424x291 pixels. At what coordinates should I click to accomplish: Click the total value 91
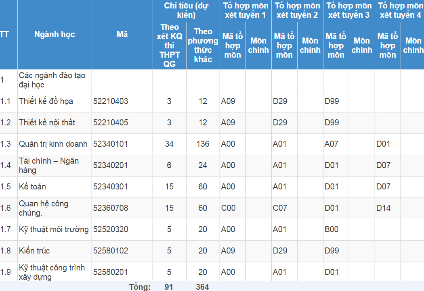169,287
